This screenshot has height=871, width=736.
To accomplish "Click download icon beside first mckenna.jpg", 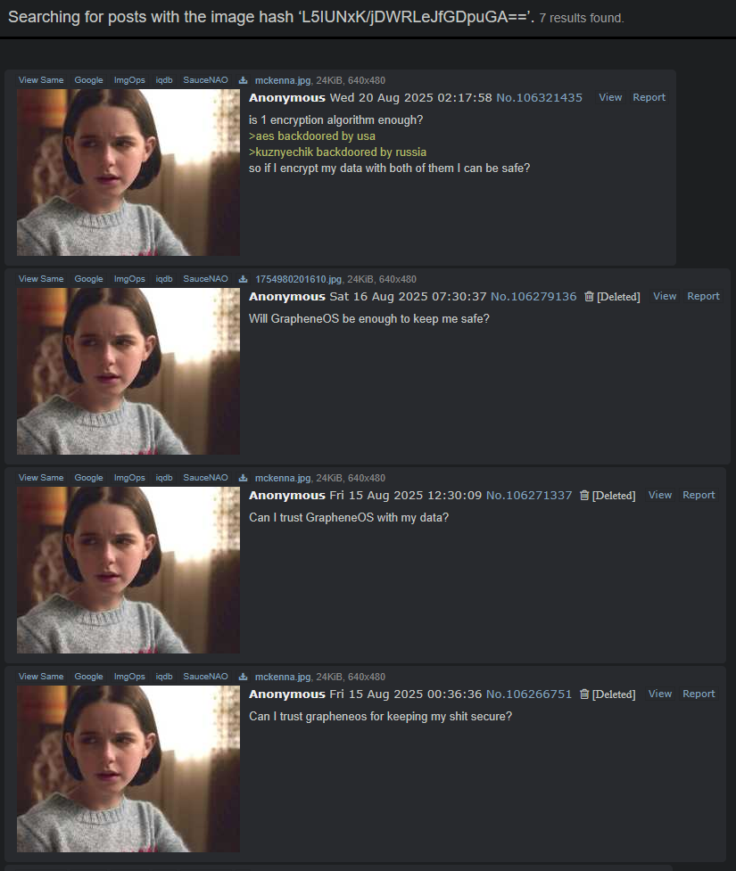I will click(243, 80).
